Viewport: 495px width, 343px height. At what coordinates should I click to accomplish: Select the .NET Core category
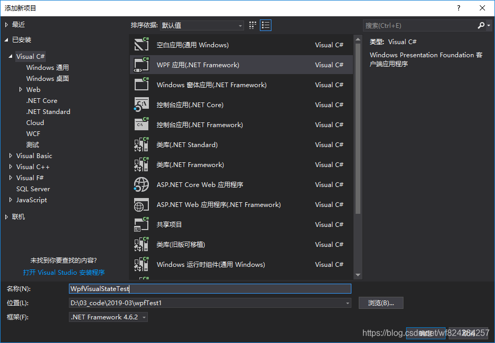(42, 100)
